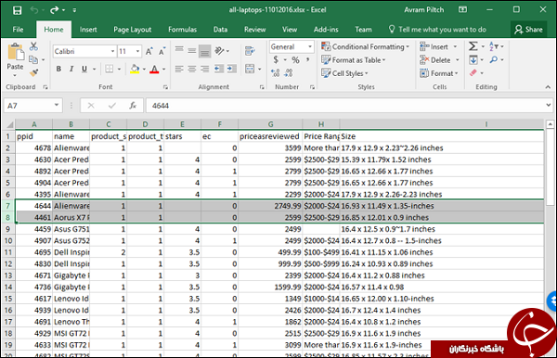The height and width of the screenshot is (358, 557).
Task: Apply cell borders with the Borders icon
Action: click(110, 69)
